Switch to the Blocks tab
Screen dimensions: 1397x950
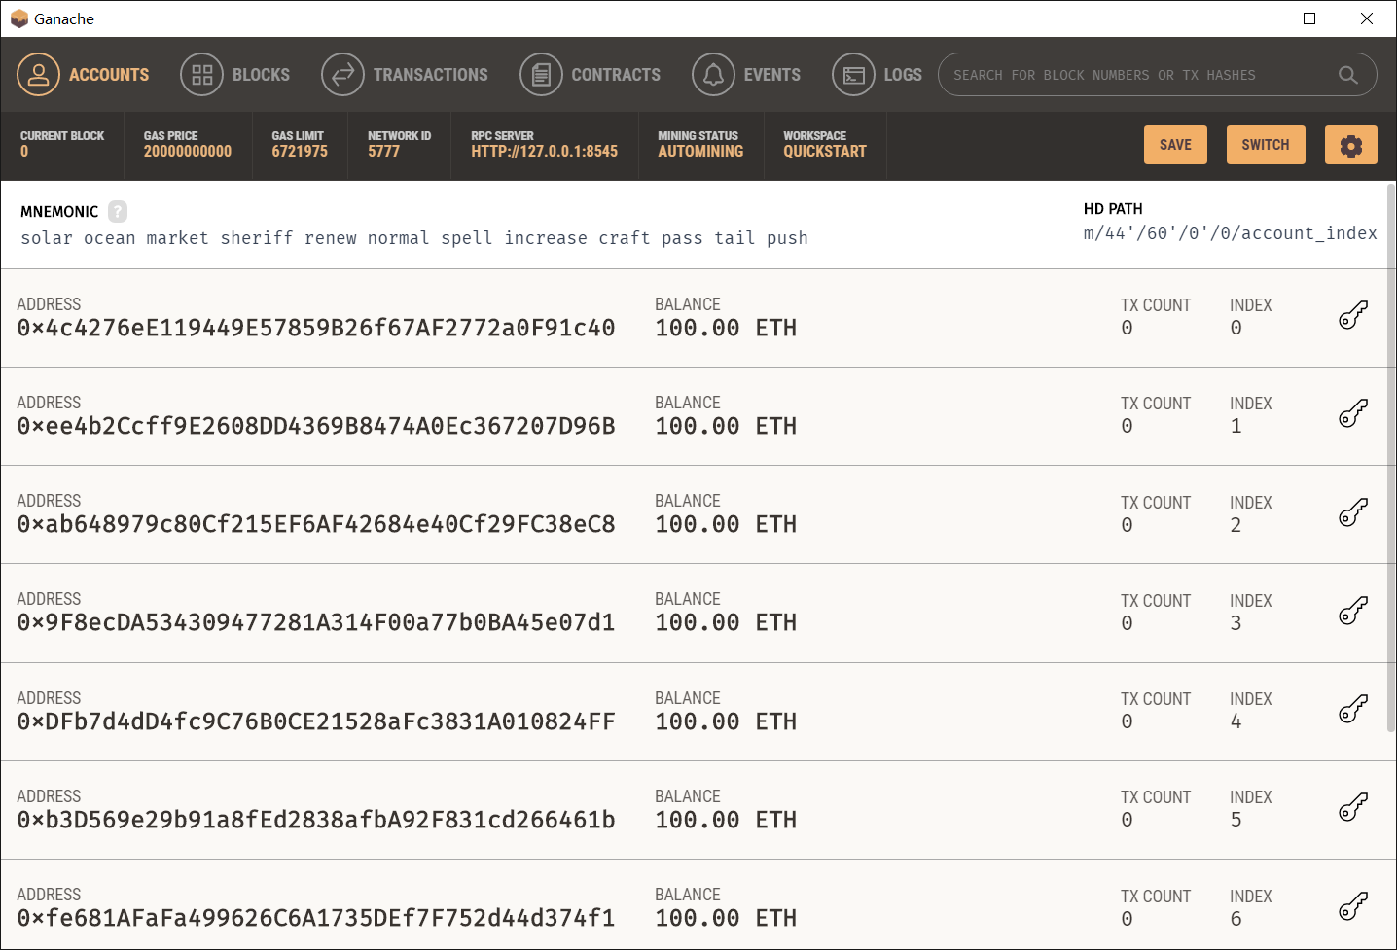click(235, 75)
